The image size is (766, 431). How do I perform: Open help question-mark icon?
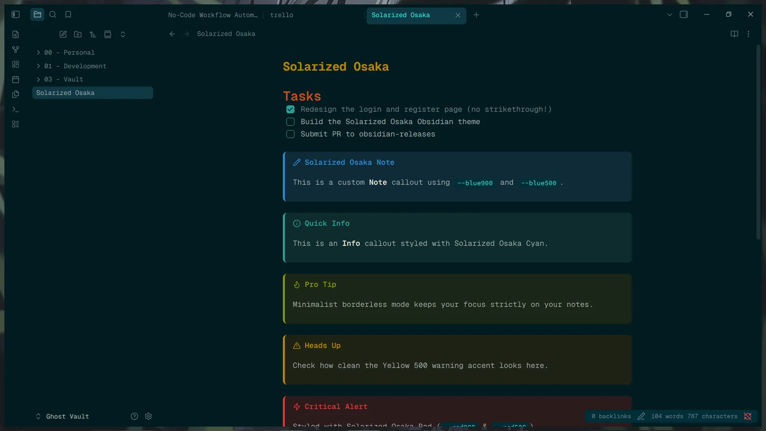point(134,416)
